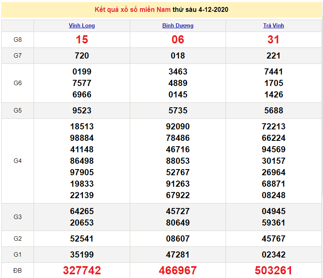Click the red G8 number 31
The image size is (323, 278).
(273, 40)
